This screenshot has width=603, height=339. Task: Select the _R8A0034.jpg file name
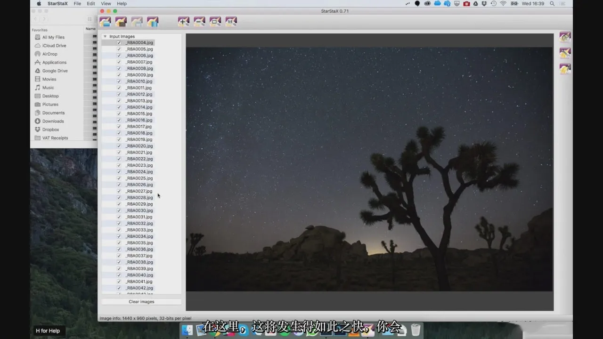tap(139, 236)
